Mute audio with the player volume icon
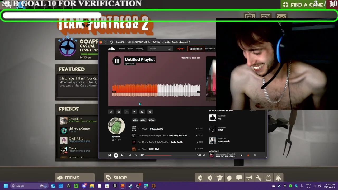This screenshot has height=190, width=338. click(204, 155)
